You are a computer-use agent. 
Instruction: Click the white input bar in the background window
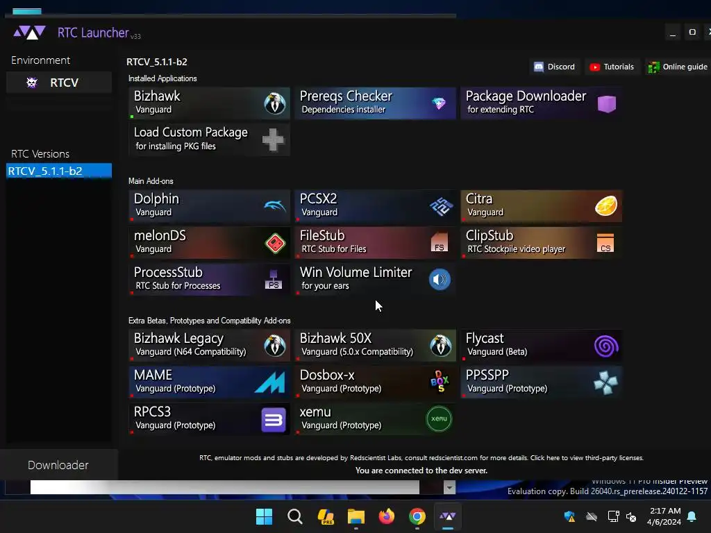pyautogui.click(x=225, y=487)
